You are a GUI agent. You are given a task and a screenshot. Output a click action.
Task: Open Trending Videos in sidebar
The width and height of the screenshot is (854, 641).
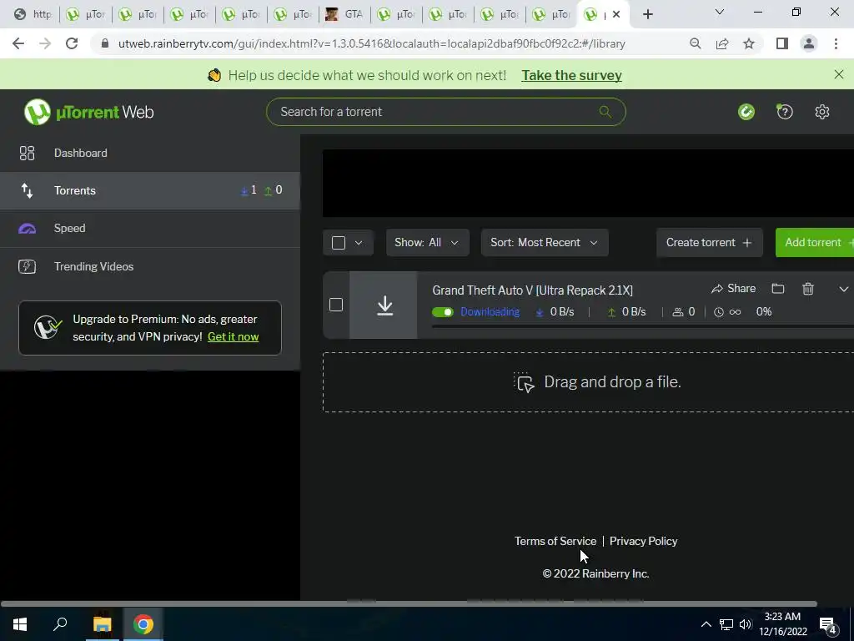(150, 266)
